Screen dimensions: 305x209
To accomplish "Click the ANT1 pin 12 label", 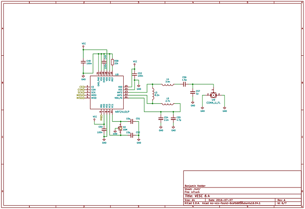I will coord(119,95).
